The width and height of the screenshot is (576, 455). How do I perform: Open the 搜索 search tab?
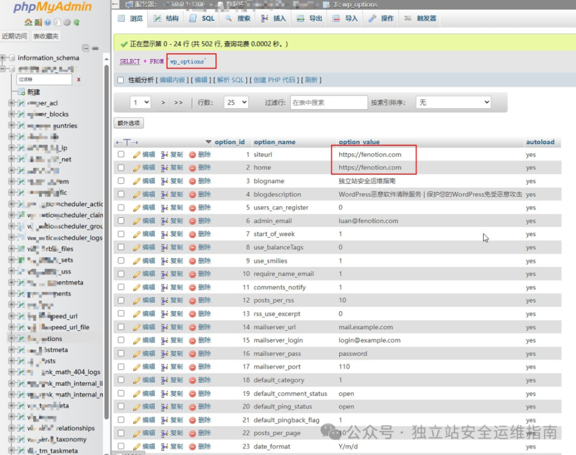[x=238, y=19]
